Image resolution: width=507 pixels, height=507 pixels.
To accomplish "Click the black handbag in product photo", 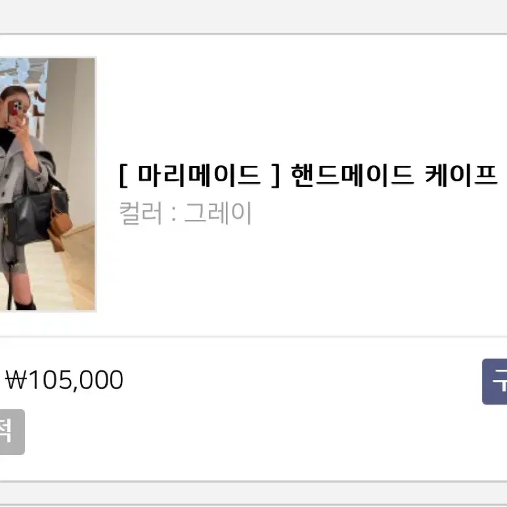I will [x=31, y=216].
